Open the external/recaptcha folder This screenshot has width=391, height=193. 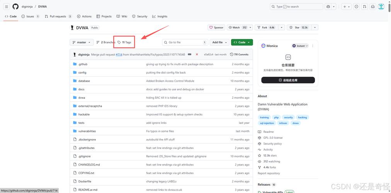[90, 106]
